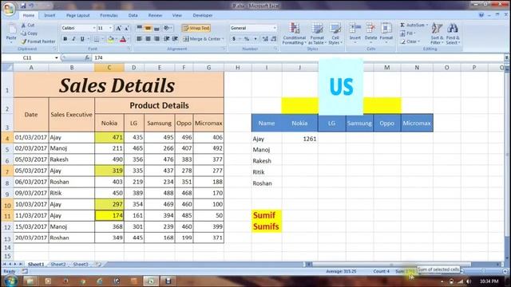The image size is (511, 287).
Task: Open the Font Color arrow menu
Action: pos(129,39)
